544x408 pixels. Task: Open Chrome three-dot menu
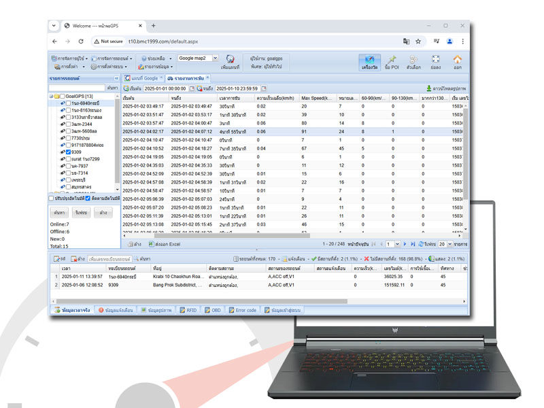pyautogui.click(x=463, y=41)
